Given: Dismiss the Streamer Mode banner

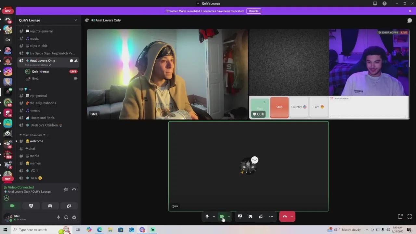Looking at the screenshot, I should pyautogui.click(x=410, y=11).
